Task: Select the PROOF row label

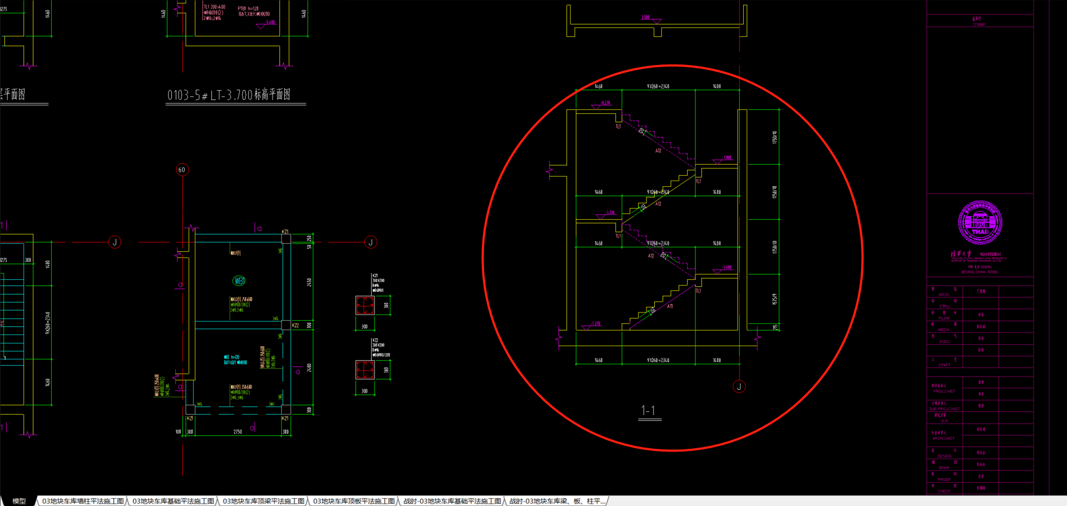Action: (x=944, y=479)
